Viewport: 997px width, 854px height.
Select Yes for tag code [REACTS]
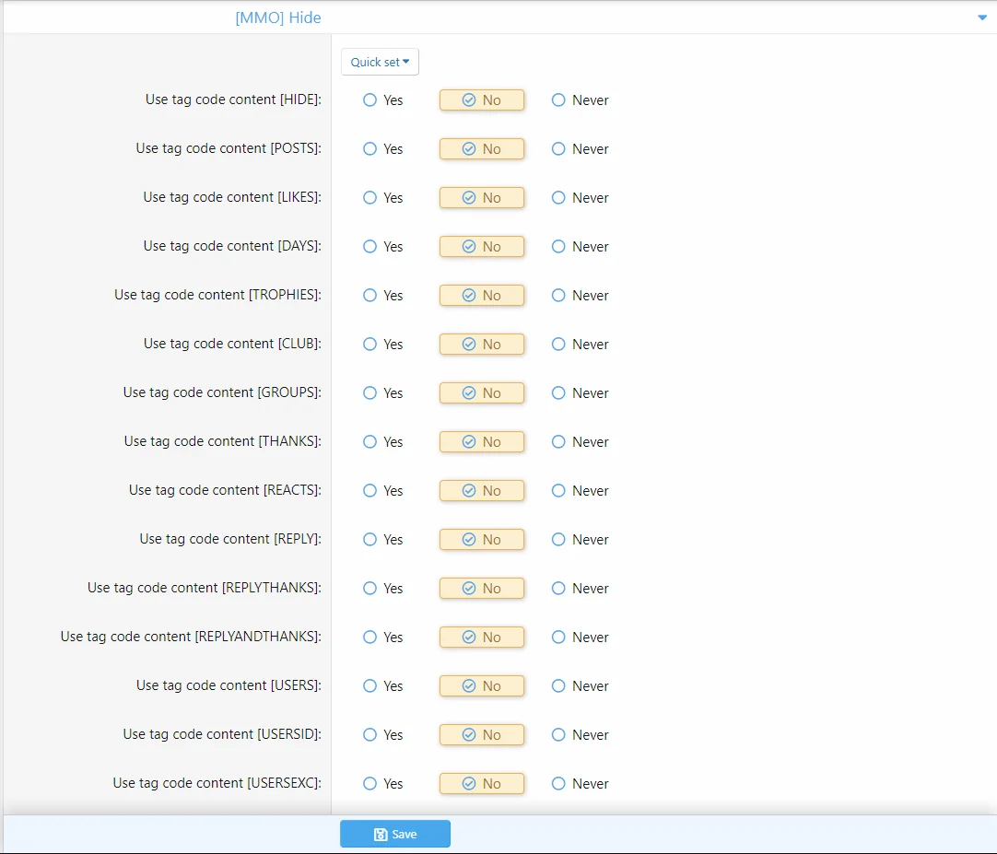tap(370, 491)
